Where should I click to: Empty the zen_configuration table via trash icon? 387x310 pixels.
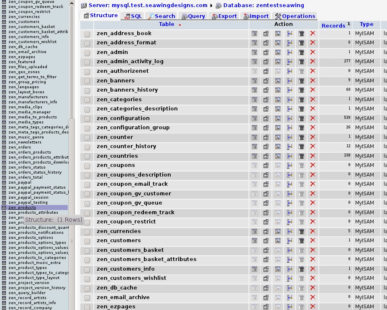[x=301, y=118]
